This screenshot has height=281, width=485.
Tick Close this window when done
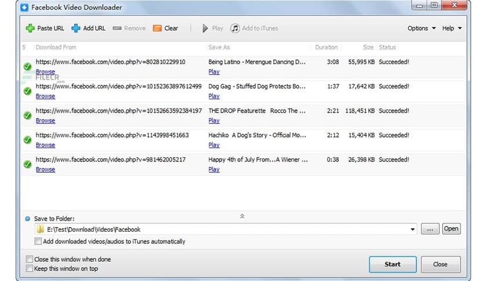[x=30, y=259]
